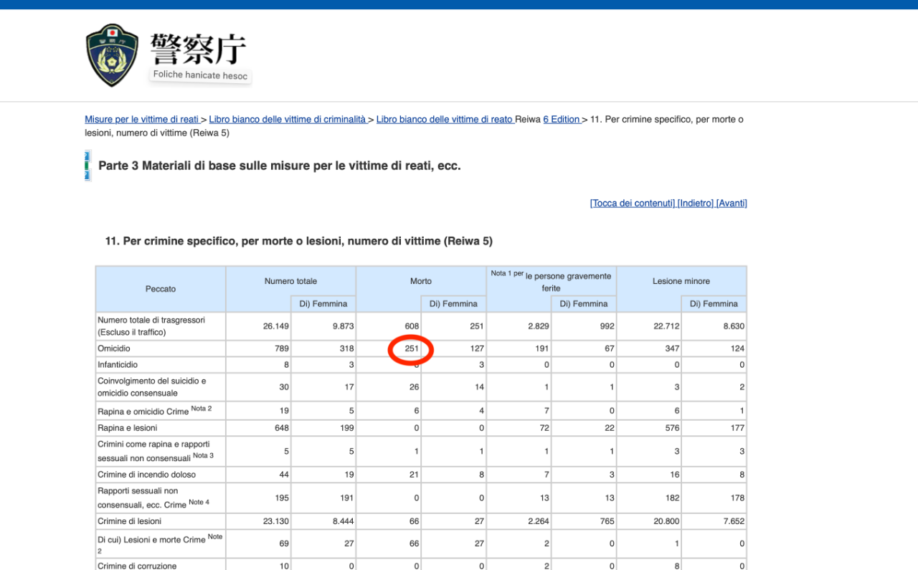Click the 'Peccato' column header
Viewport: 918px width, 570px height.
[x=161, y=289]
